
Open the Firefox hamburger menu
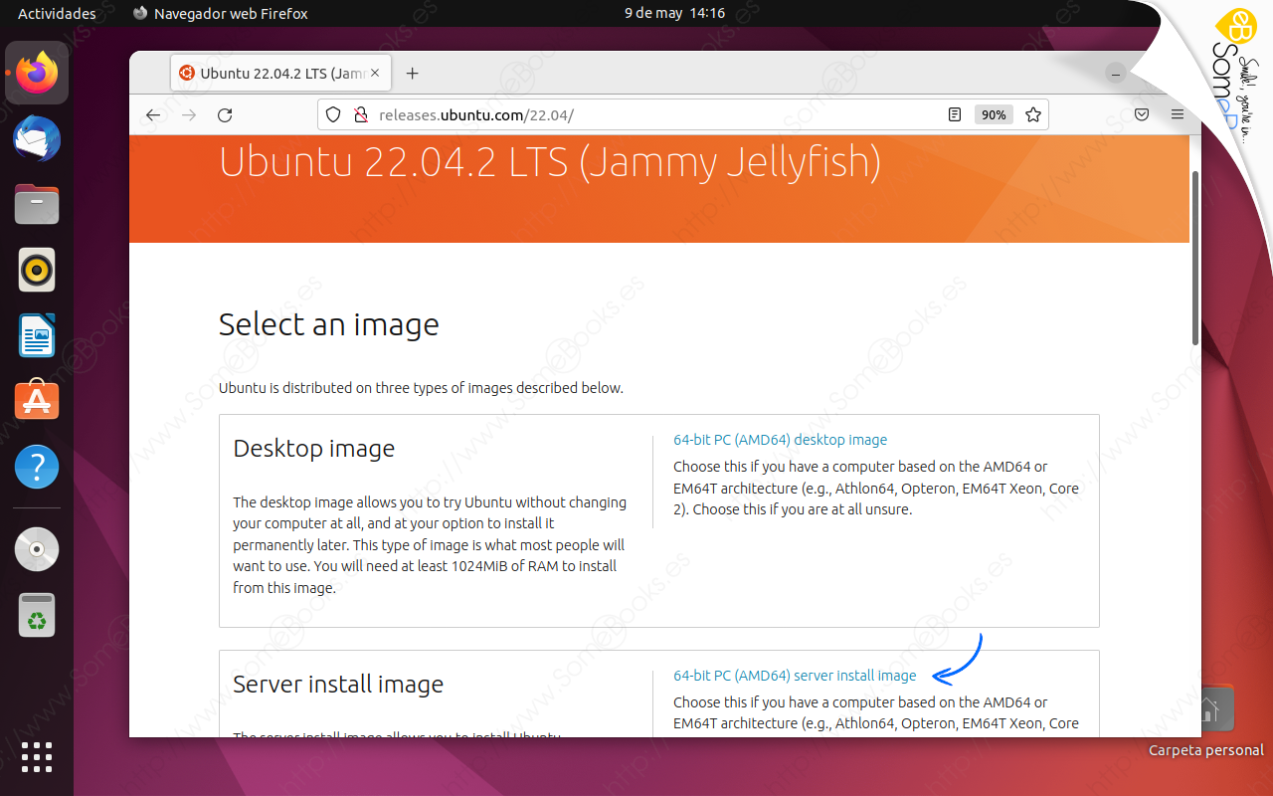(x=1177, y=114)
